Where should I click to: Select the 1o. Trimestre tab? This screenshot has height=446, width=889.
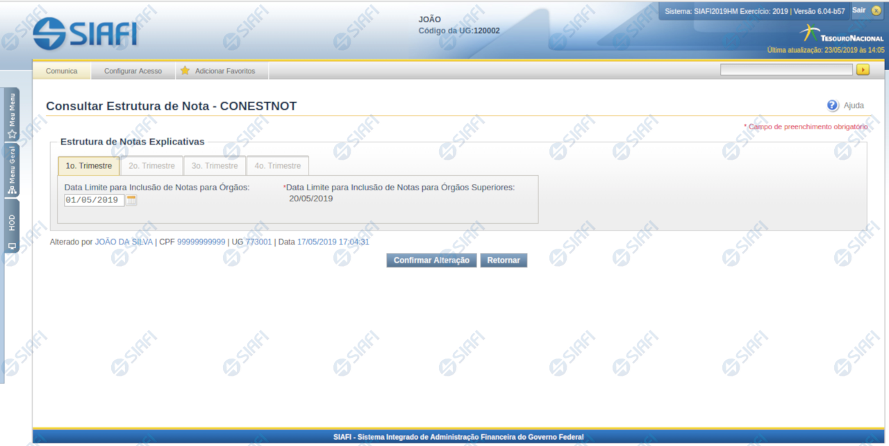point(89,166)
